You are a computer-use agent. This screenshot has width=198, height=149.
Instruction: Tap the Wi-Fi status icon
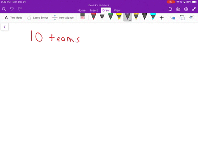[x=178, y=2]
